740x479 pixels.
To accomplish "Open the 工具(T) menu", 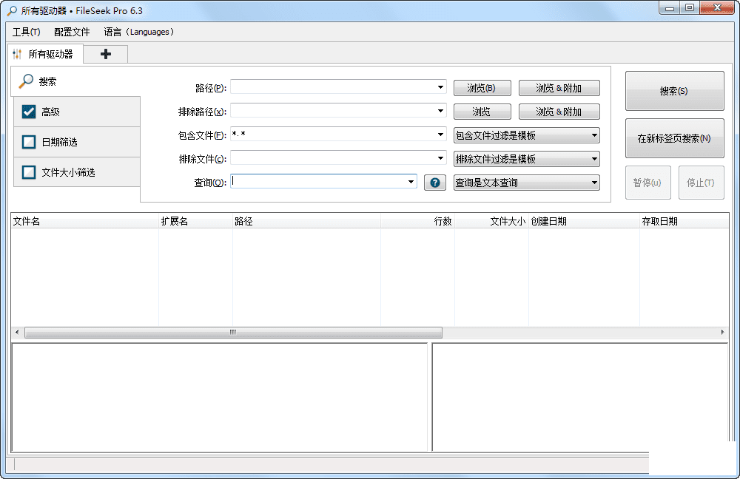I will click(x=26, y=32).
